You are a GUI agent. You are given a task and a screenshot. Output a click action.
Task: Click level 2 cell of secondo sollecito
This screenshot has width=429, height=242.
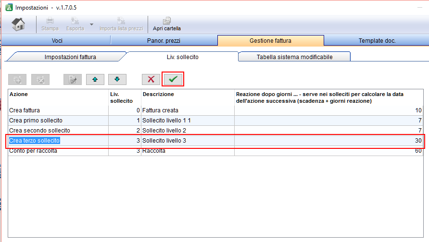tap(125, 131)
